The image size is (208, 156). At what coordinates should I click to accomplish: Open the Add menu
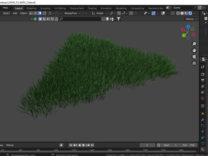[x=15, y=13]
